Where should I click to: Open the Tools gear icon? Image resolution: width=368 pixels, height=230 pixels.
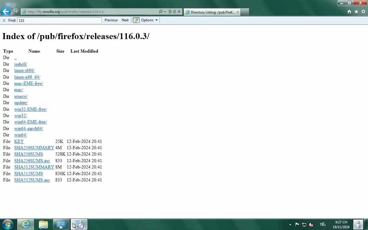click(363, 12)
